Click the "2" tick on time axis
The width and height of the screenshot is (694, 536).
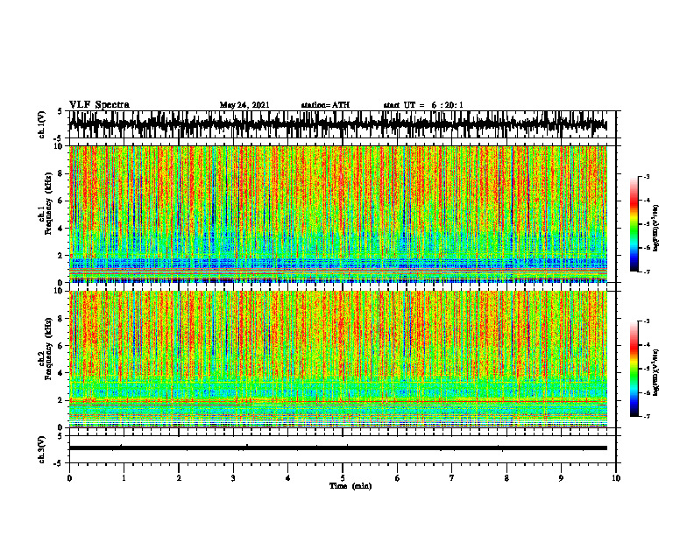pos(179,478)
